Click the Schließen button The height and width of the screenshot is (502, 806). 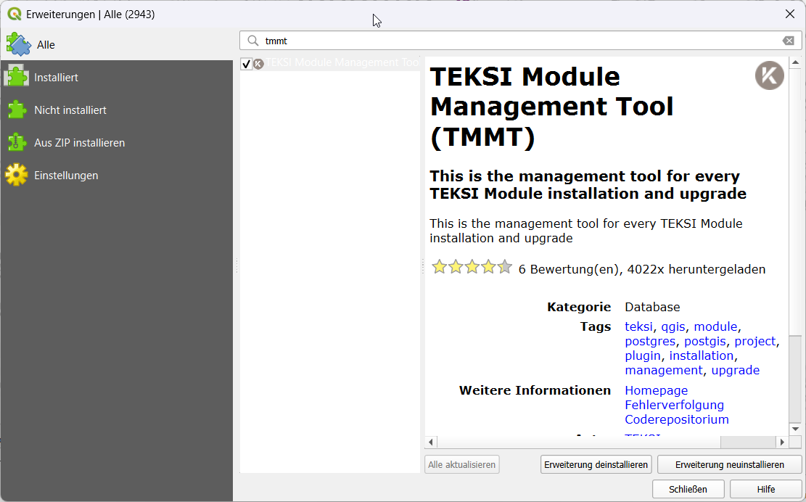click(688, 489)
